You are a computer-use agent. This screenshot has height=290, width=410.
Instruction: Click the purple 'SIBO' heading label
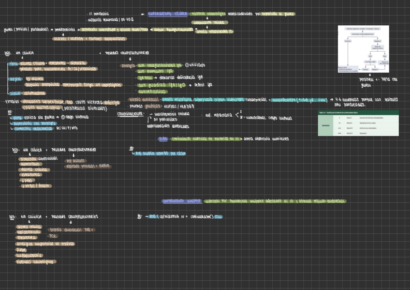163,139
